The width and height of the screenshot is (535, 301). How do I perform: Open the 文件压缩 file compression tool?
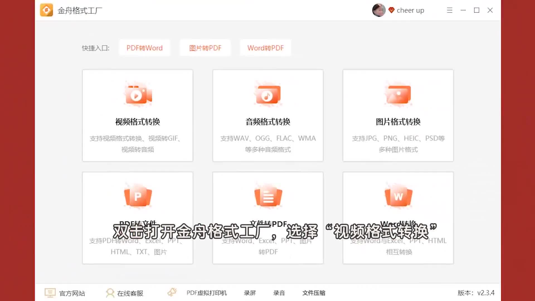tap(314, 293)
